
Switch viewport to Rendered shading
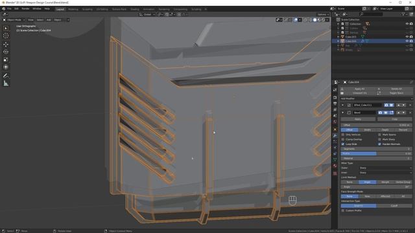pyautogui.click(x=323, y=20)
